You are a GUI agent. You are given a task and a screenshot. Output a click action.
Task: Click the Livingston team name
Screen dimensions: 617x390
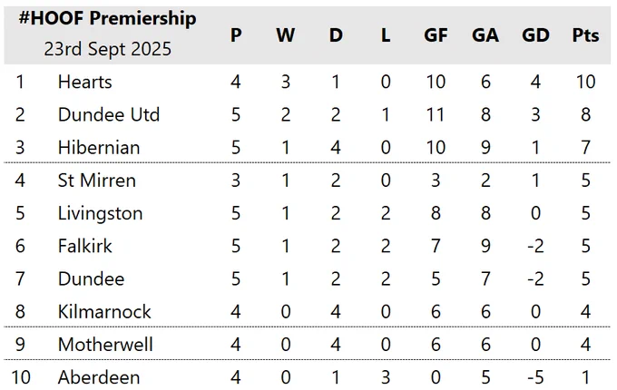point(101,214)
